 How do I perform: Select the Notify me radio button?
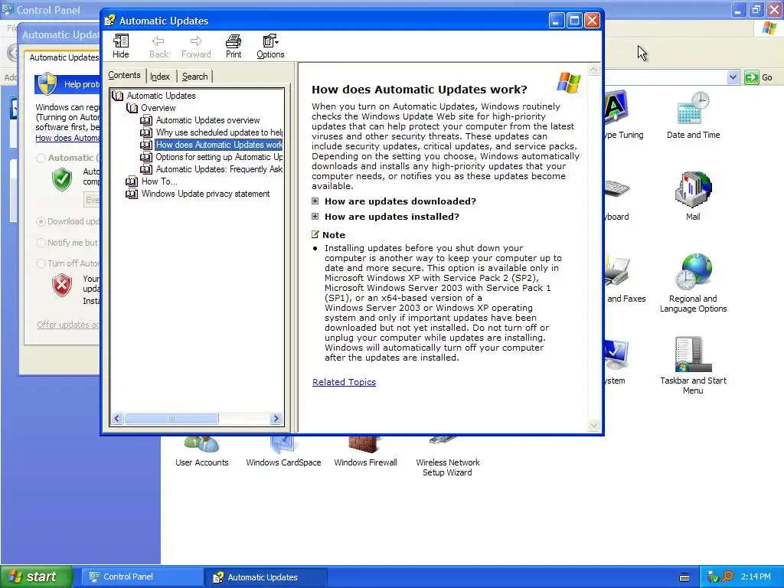click(x=41, y=243)
